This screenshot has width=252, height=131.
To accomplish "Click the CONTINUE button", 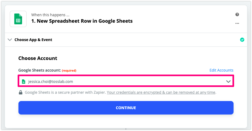I will [126, 108].
